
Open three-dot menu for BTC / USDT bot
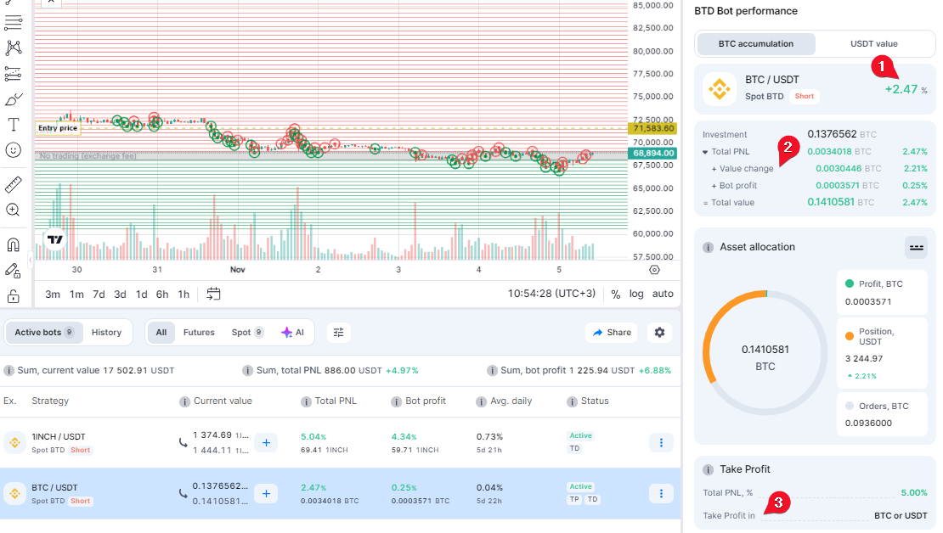(661, 493)
